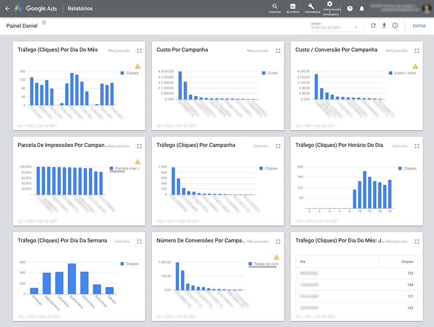Click warning icon on Parcela De Impressões chart
Screen dimensions: 434x327
[138, 162]
